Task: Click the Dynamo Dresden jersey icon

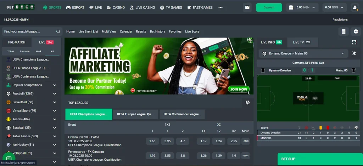Action: point(263,70)
